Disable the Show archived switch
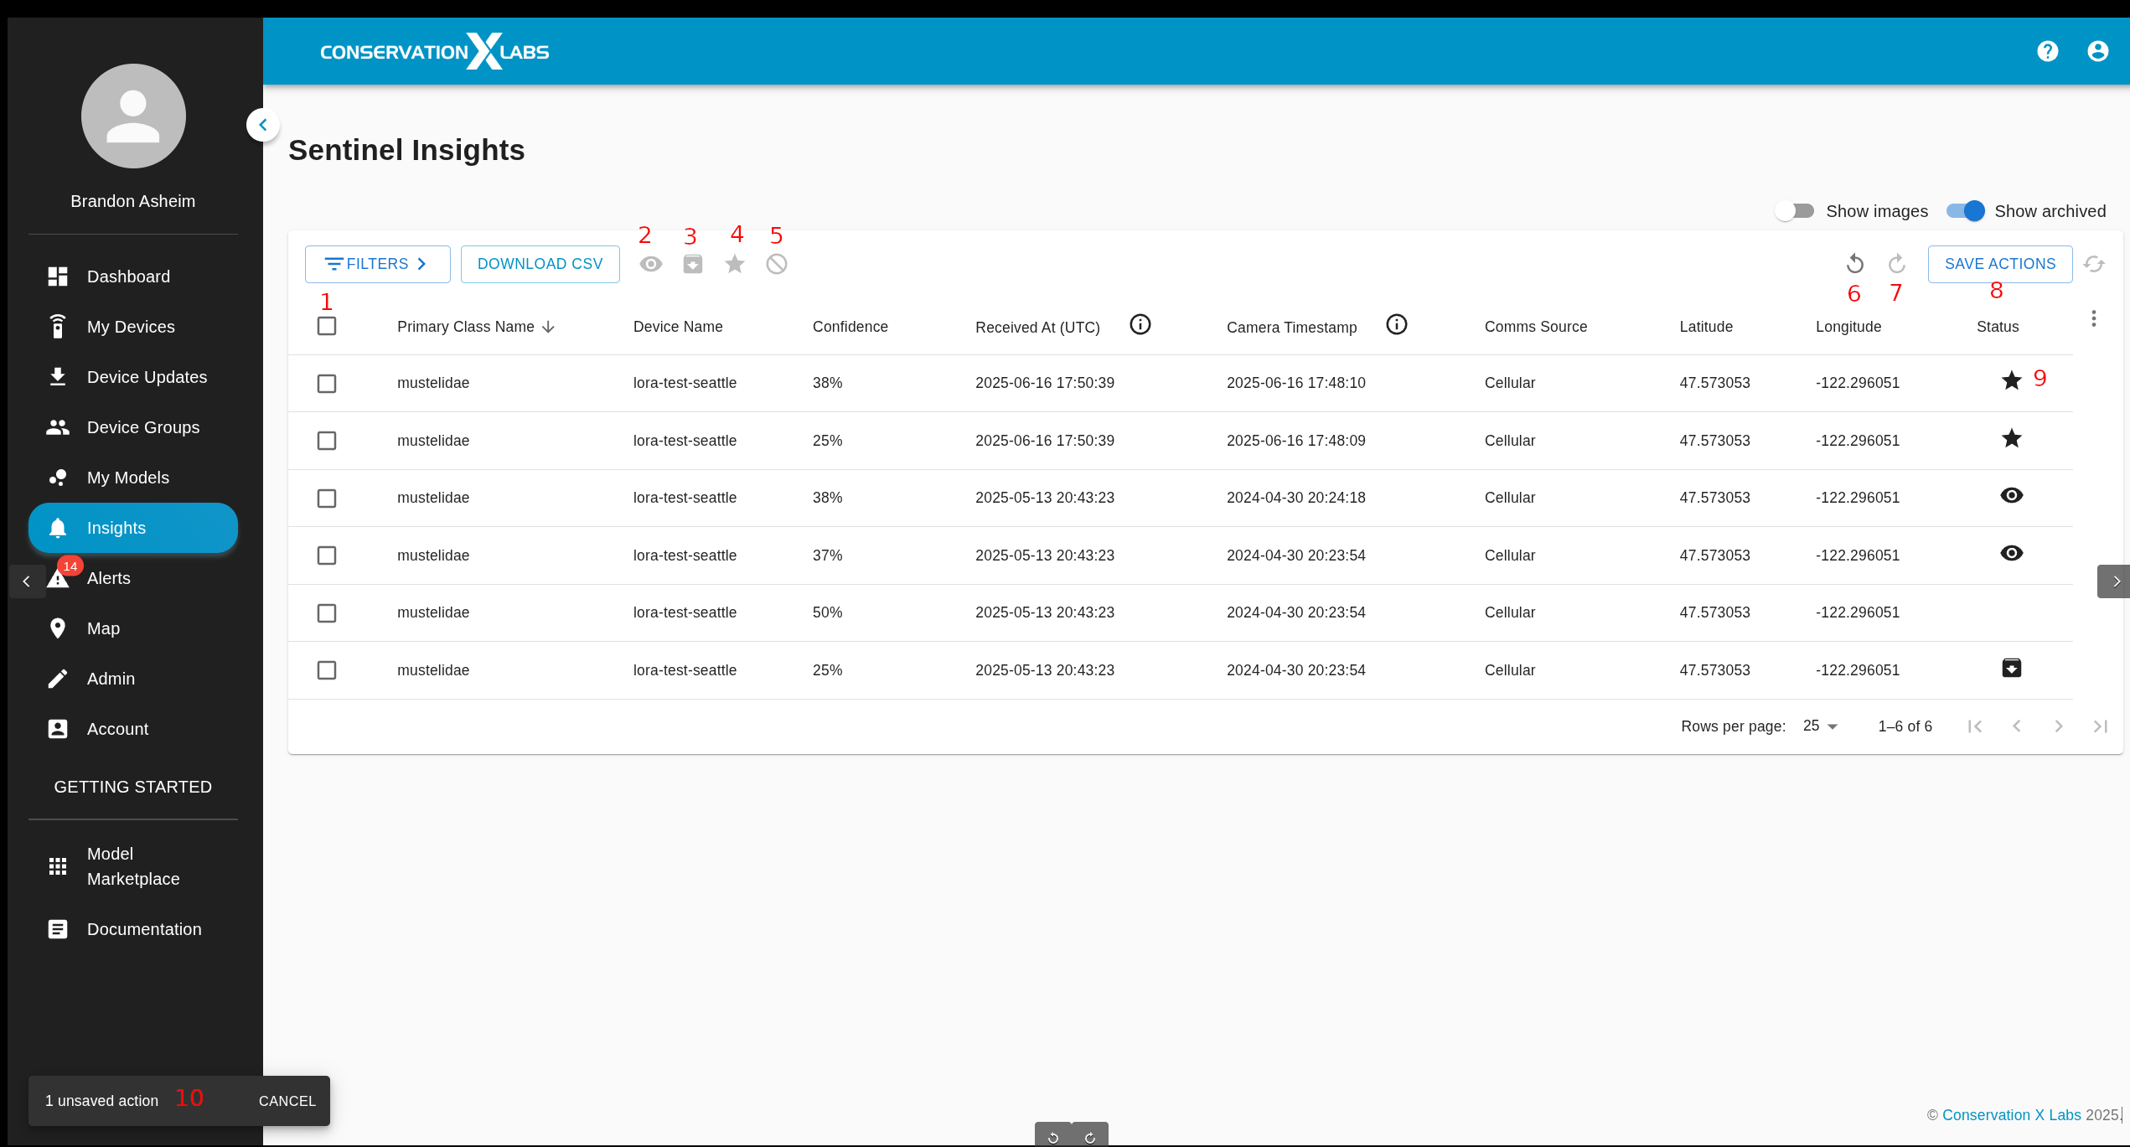The width and height of the screenshot is (2130, 1147). click(1965, 211)
